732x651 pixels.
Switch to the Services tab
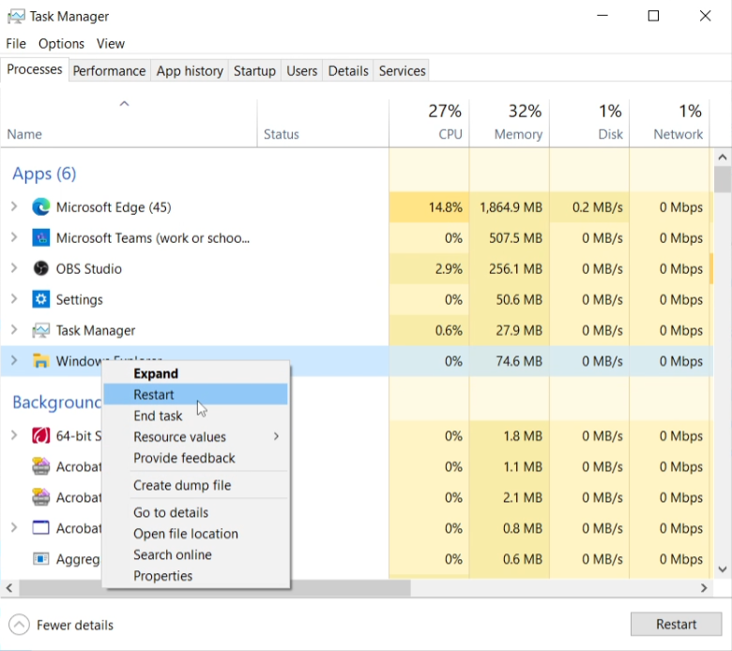tap(402, 71)
